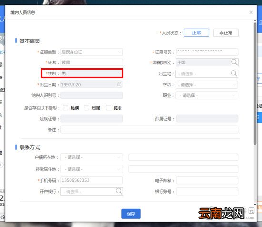This screenshot has height=227, width=262.
Task: Tick the 孤老 checkbox
Action: click(109, 108)
